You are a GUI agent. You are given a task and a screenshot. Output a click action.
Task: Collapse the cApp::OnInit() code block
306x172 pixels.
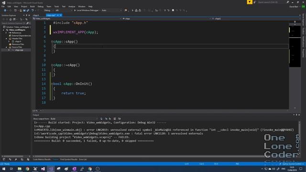tap(52, 84)
